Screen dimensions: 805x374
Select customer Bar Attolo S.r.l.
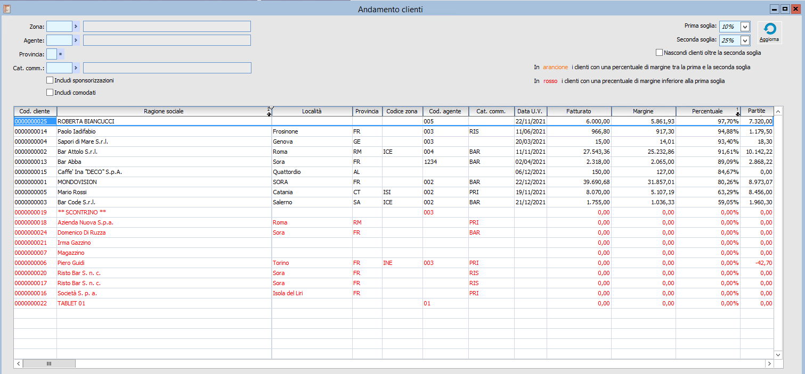tap(77, 152)
